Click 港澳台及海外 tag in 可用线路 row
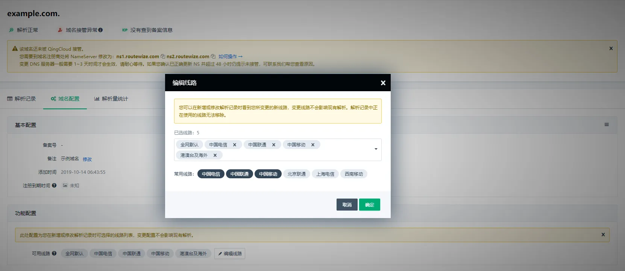 193,254
